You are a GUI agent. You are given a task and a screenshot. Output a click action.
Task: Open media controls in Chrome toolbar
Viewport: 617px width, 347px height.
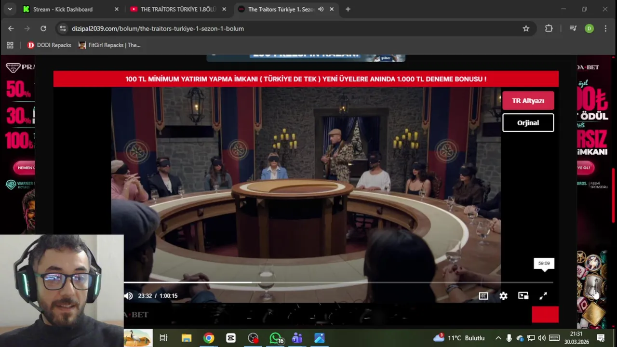coord(573,28)
